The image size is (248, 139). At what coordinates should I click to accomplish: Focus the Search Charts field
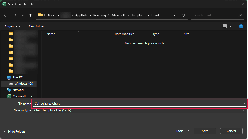pos(217,15)
